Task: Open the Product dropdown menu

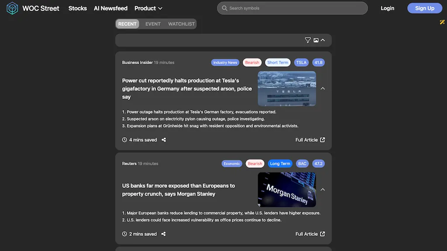Action: (x=148, y=8)
